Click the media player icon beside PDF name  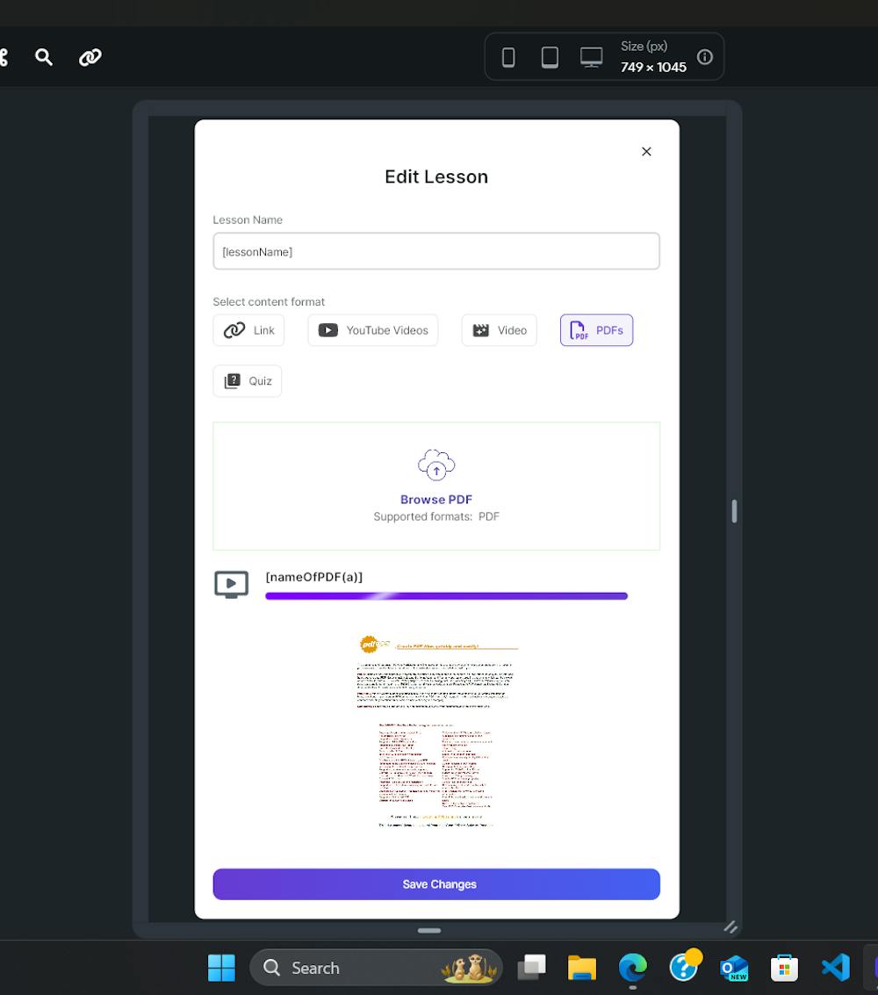tap(232, 584)
